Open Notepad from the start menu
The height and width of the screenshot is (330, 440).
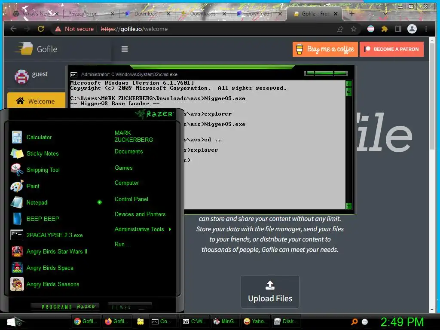(29, 202)
